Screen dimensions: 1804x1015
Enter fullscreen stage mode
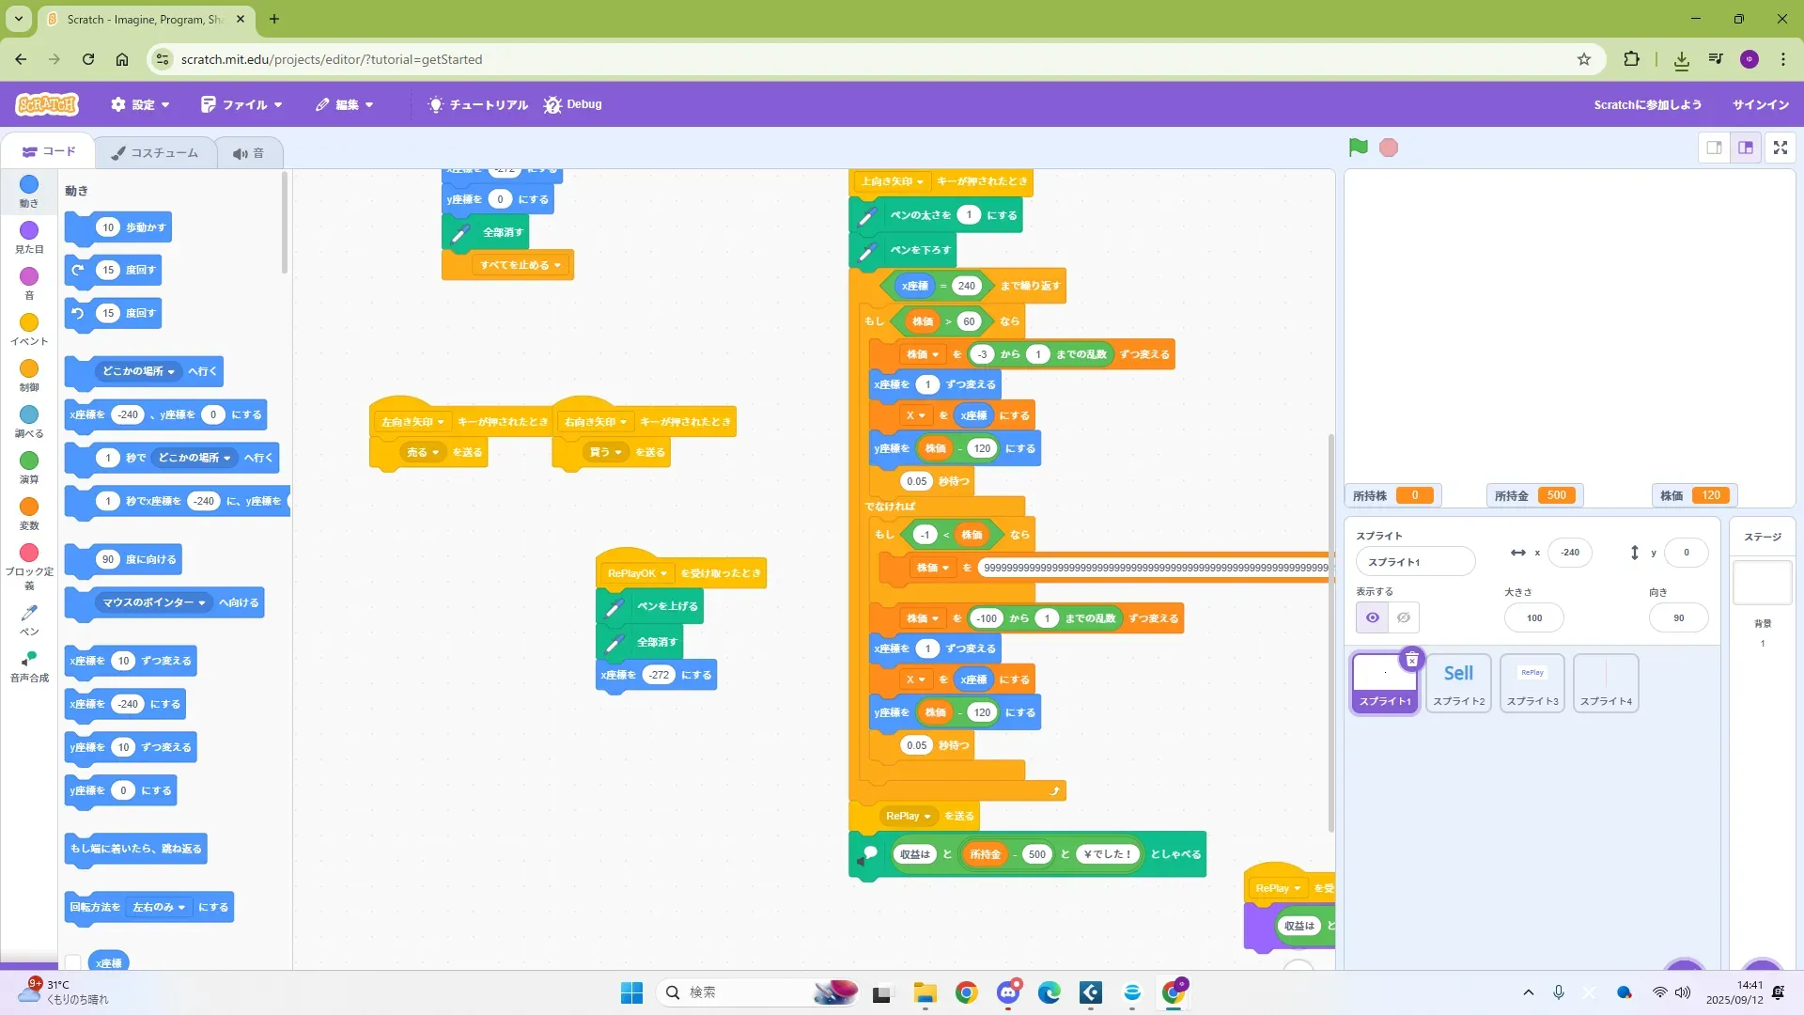(1780, 148)
